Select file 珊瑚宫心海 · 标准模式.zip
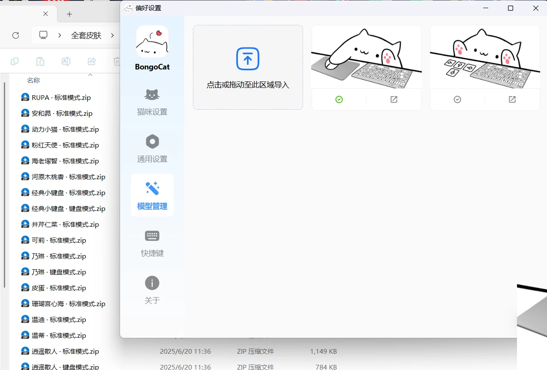547x370 pixels. click(69, 304)
